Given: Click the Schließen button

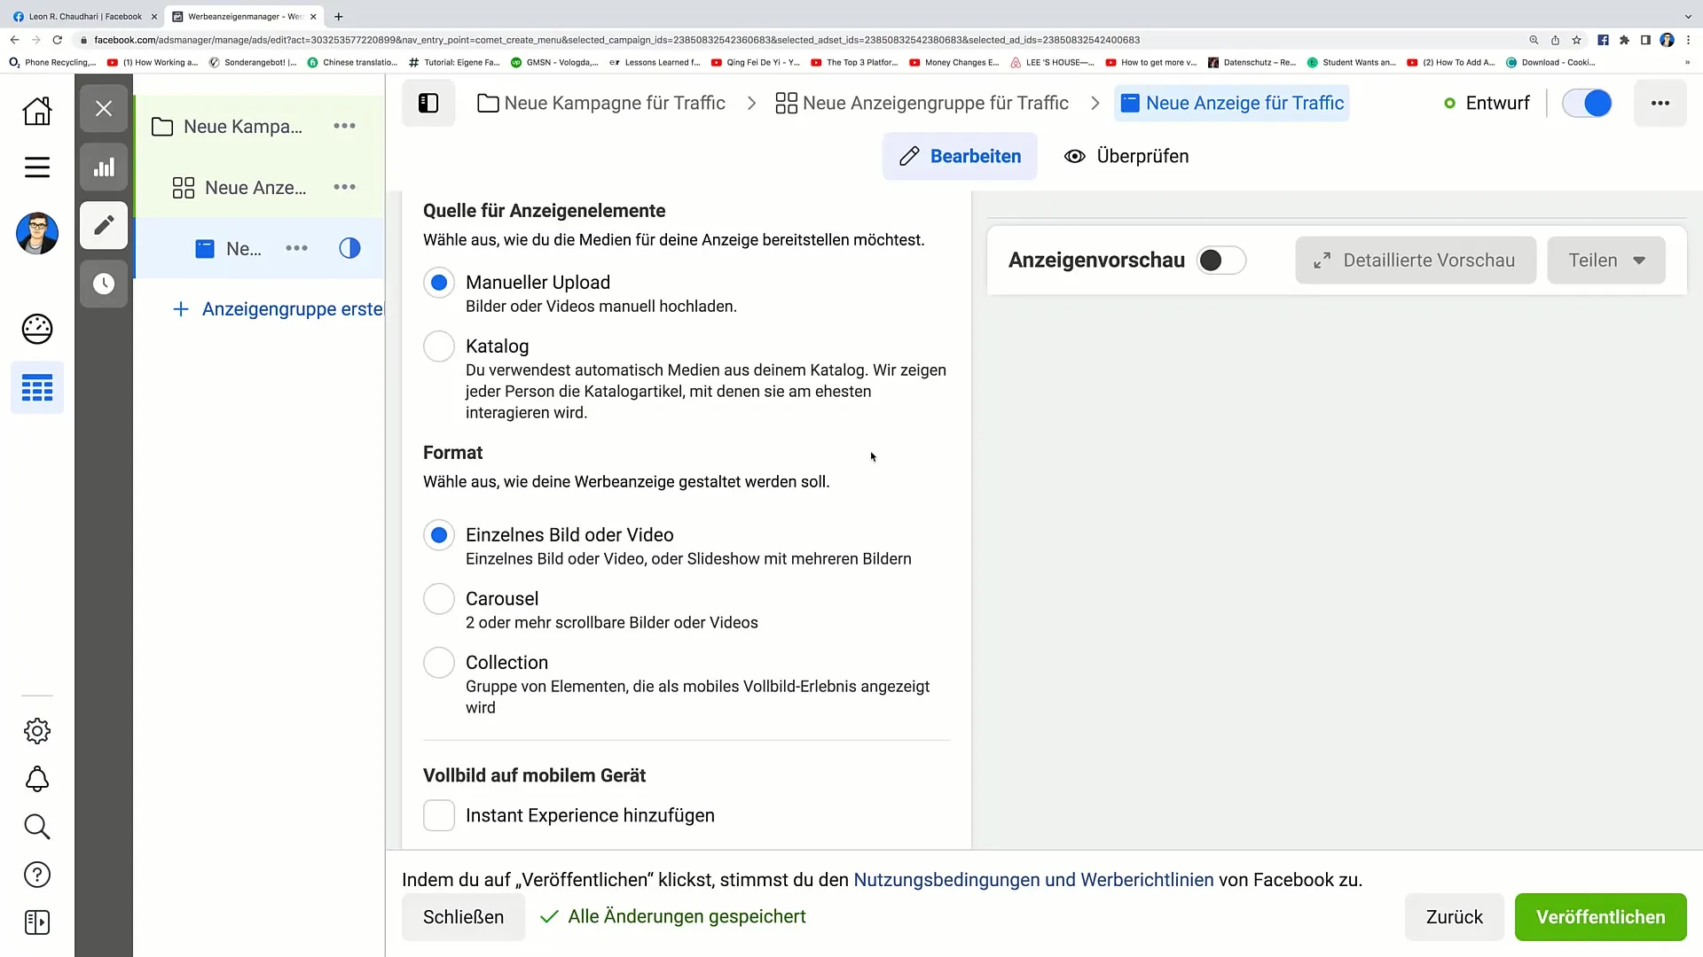Looking at the screenshot, I should 463,917.
